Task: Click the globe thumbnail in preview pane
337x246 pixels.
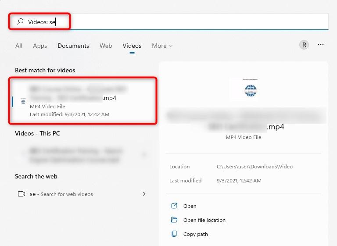Action: 251,90
